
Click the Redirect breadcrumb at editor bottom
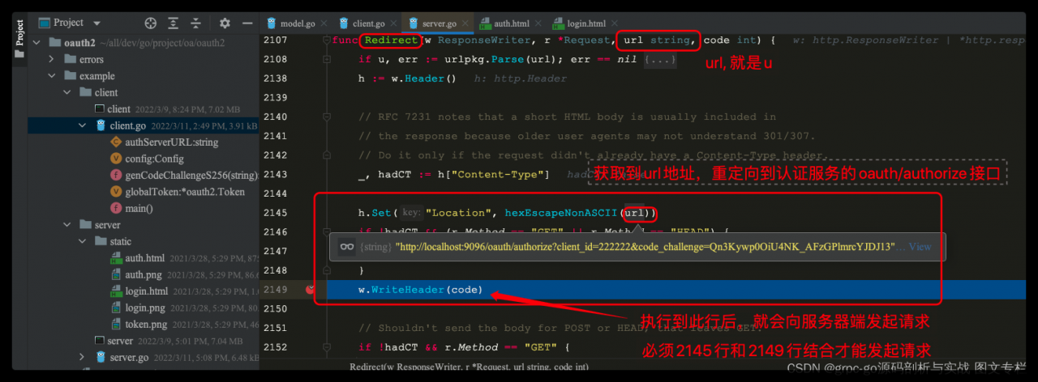pyautogui.click(x=469, y=367)
